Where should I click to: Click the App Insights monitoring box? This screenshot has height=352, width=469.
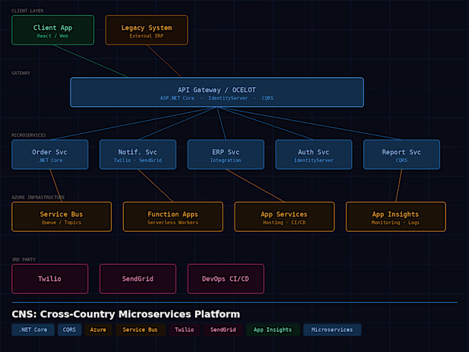click(395, 217)
